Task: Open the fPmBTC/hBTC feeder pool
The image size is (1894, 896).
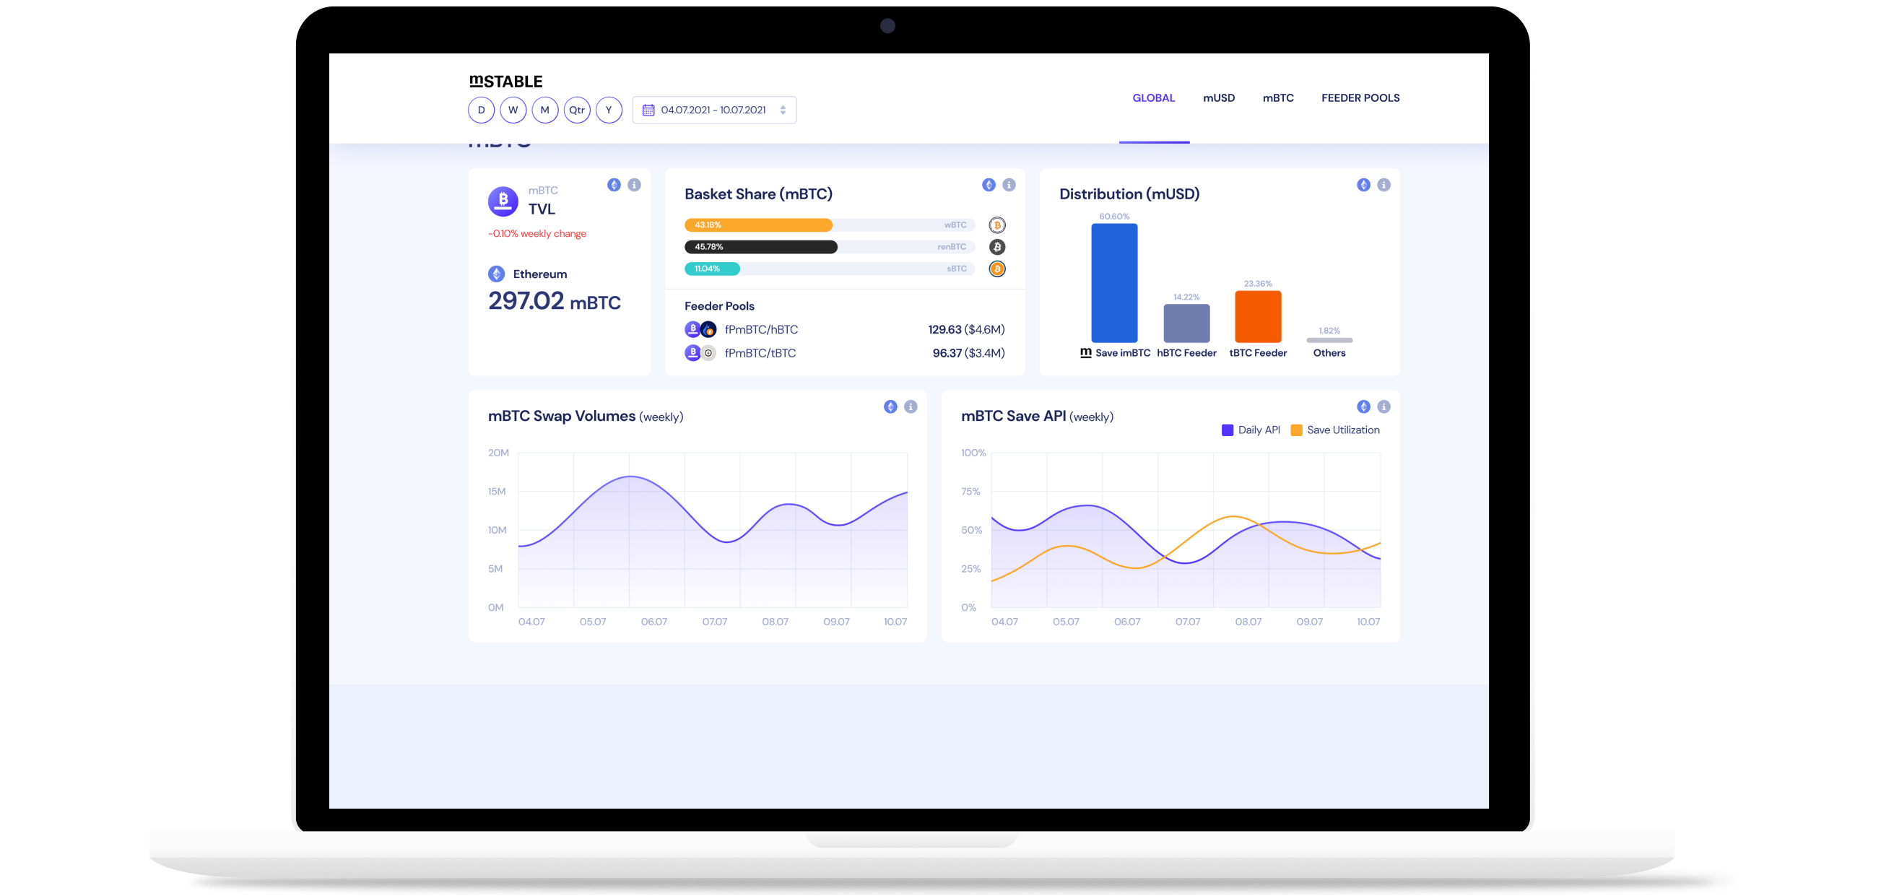Action: tap(844, 329)
